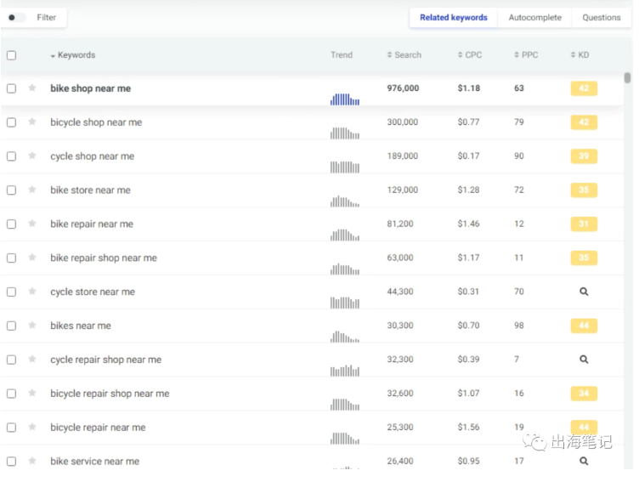Check the box for cycle shop near me
Image resolution: width=639 pixels, height=482 pixels.
click(11, 156)
